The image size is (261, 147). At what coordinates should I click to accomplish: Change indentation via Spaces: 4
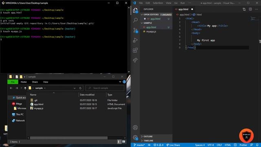[200, 145]
